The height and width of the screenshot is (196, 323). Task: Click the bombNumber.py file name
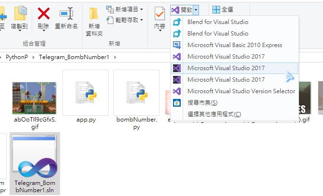(x=137, y=123)
